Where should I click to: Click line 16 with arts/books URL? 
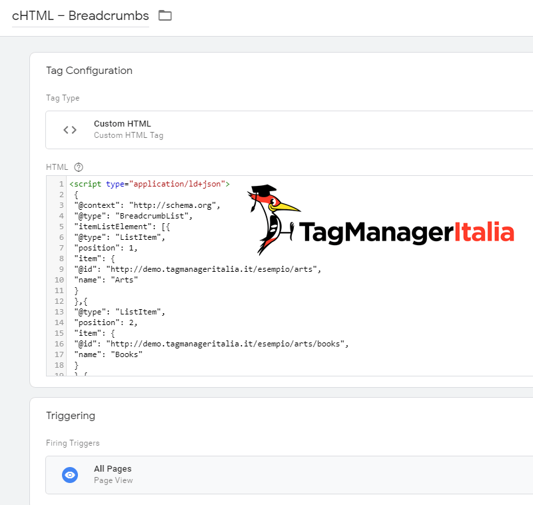click(211, 344)
